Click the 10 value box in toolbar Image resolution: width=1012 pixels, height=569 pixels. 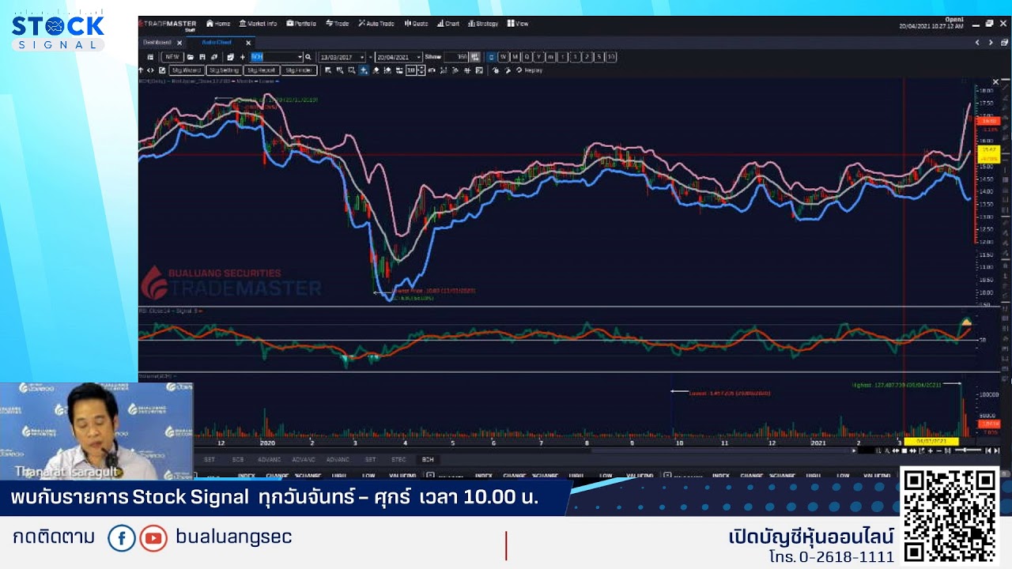pyautogui.click(x=410, y=70)
